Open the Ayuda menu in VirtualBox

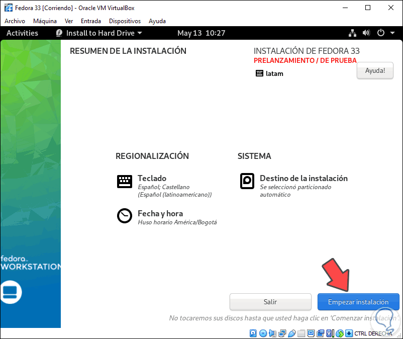tap(157, 21)
